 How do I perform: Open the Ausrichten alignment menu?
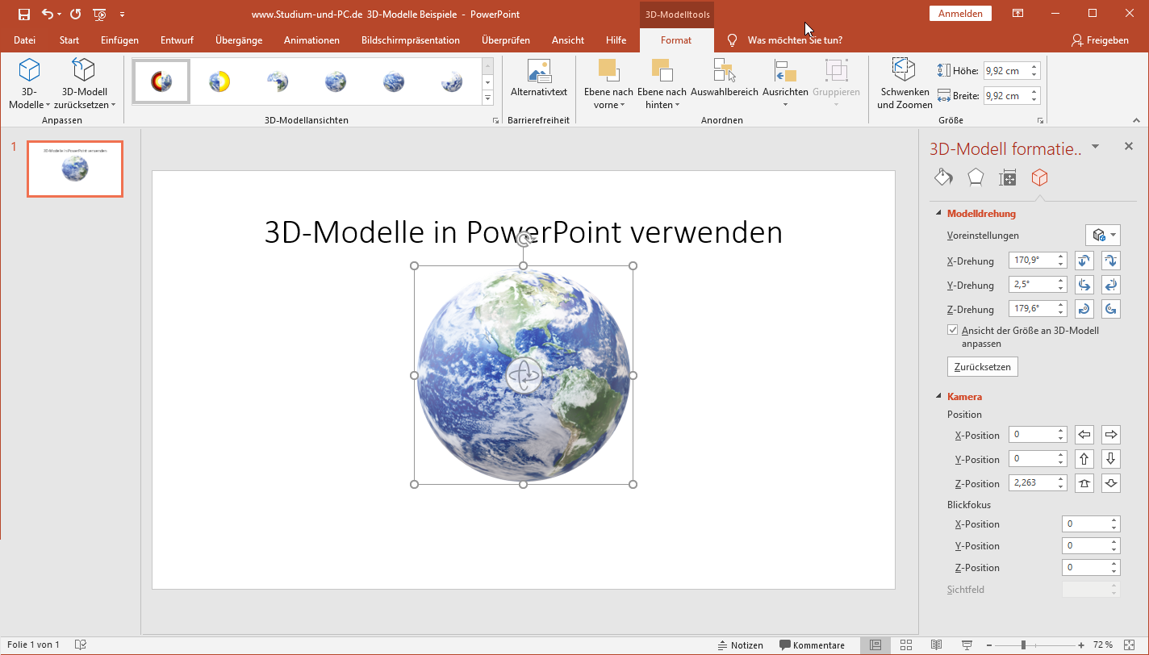tap(785, 83)
